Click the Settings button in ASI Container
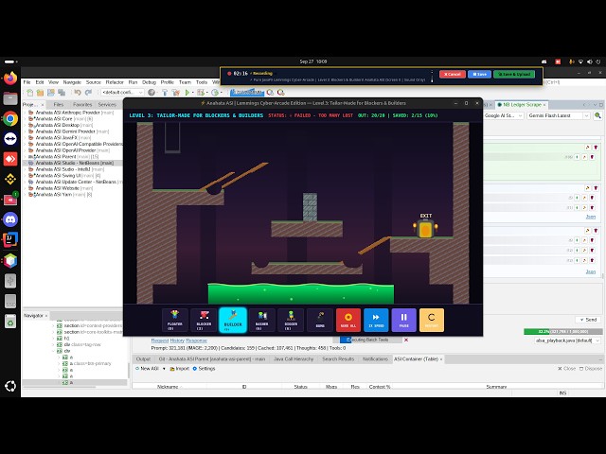 tap(204, 369)
